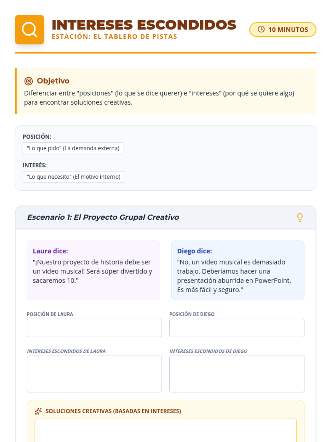This screenshot has height=442, width=331.
Task: Click into the Posición de Diego field
Action: click(x=237, y=328)
